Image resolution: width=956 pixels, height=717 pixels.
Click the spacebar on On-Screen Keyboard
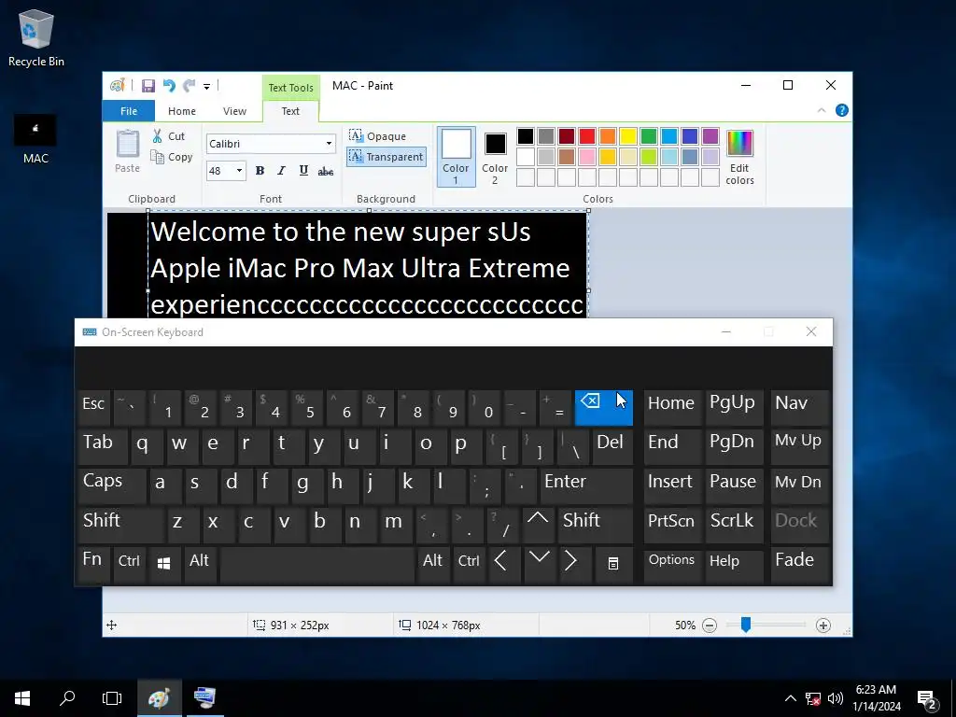317,564
